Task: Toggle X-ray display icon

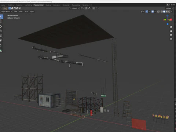Action: click(x=158, y=12)
